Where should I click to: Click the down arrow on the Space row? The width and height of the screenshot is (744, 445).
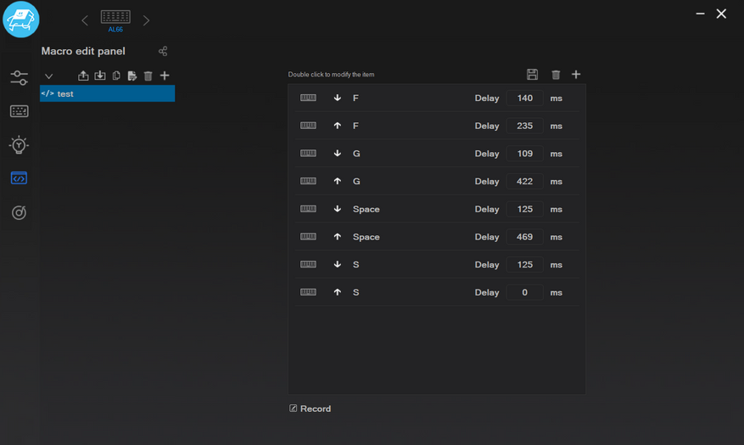click(338, 209)
